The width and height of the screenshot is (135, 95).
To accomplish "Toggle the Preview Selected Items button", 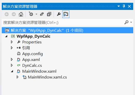I will coord(66,14).
